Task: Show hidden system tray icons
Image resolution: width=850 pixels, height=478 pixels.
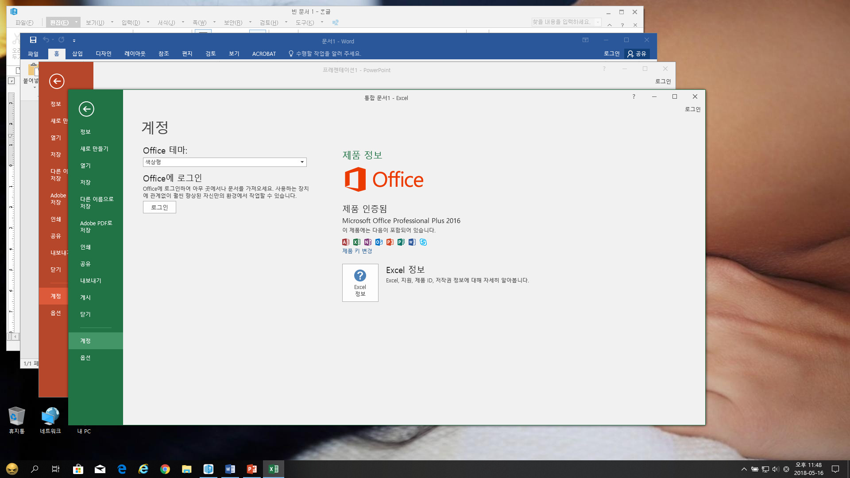Action: [744, 469]
